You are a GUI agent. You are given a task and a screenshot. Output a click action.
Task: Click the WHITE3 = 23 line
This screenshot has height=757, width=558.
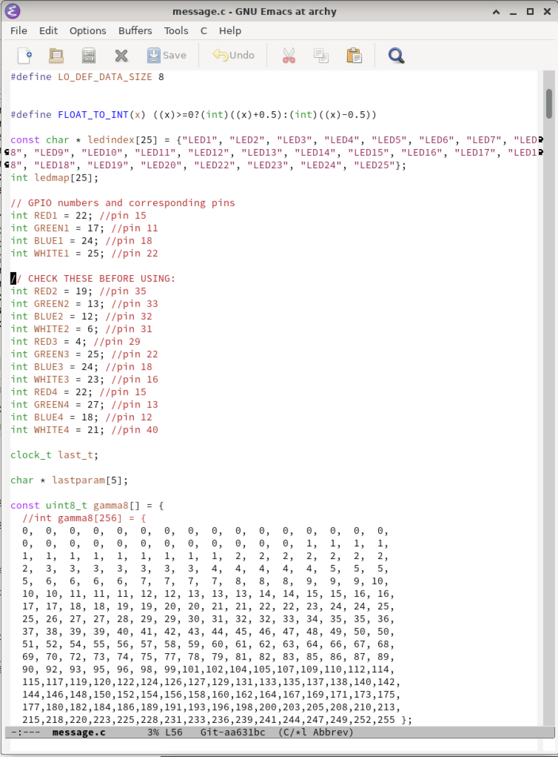tap(84, 379)
